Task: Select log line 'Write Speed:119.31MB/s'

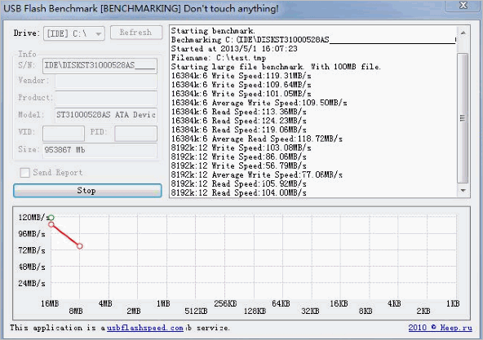Action: [241, 76]
